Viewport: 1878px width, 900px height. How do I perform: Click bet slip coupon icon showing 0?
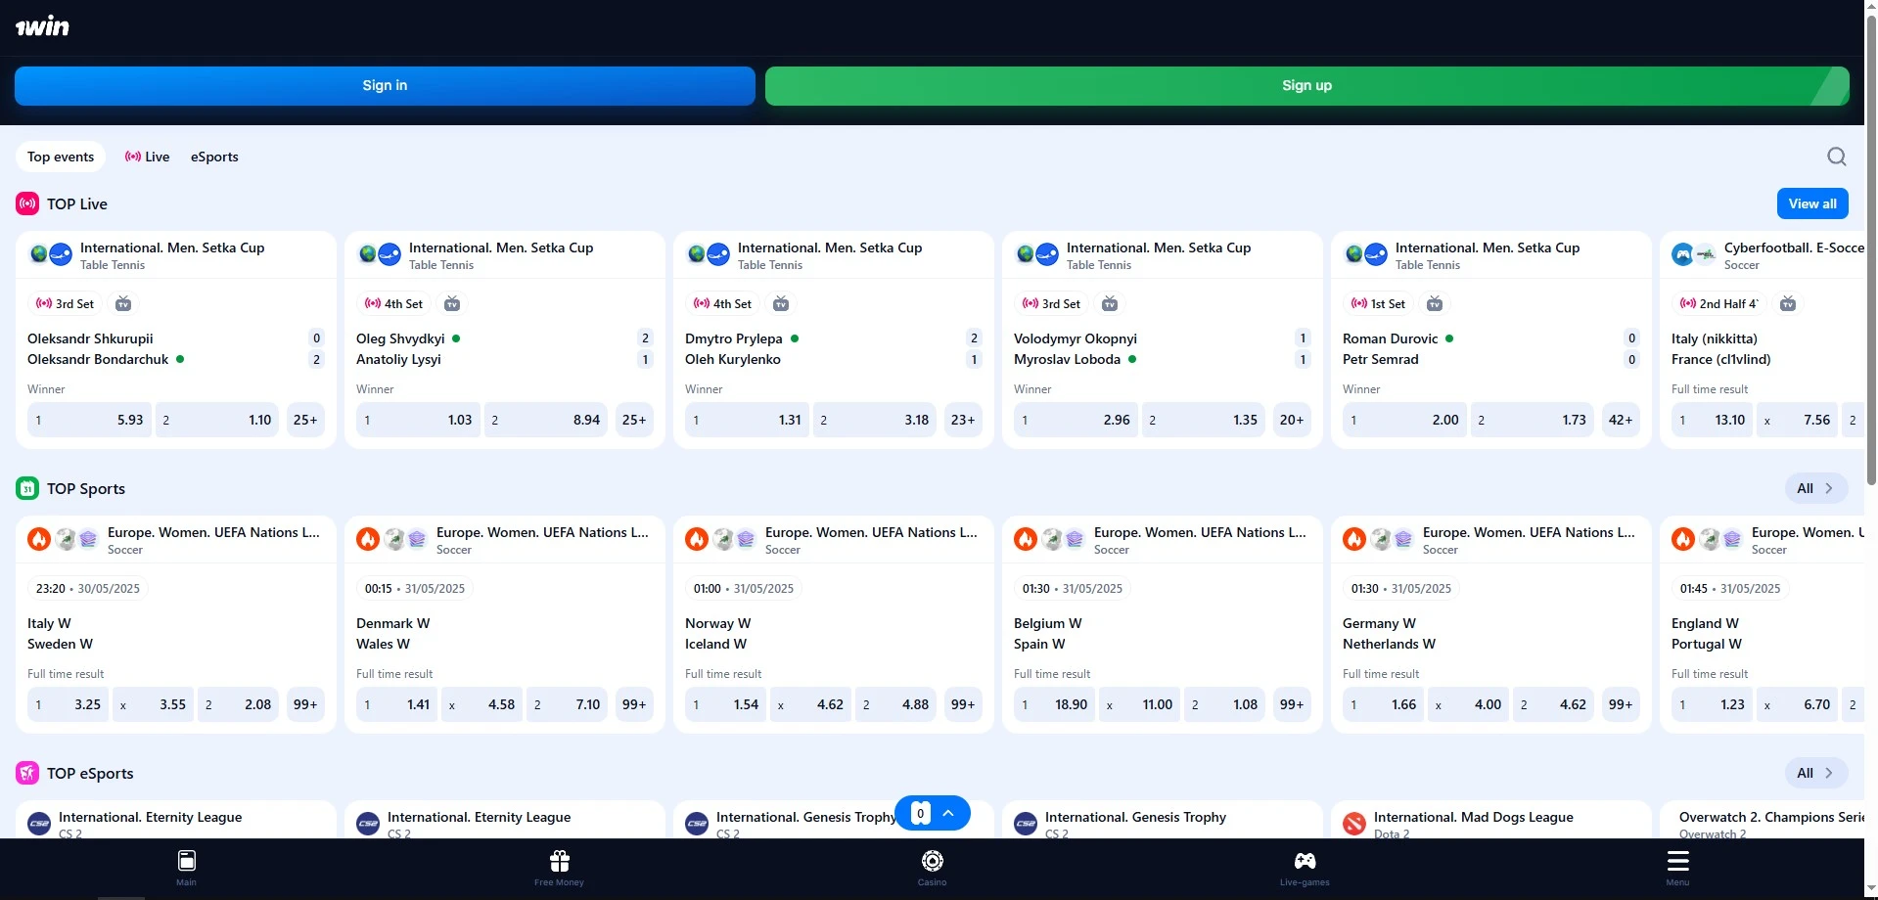point(920,813)
